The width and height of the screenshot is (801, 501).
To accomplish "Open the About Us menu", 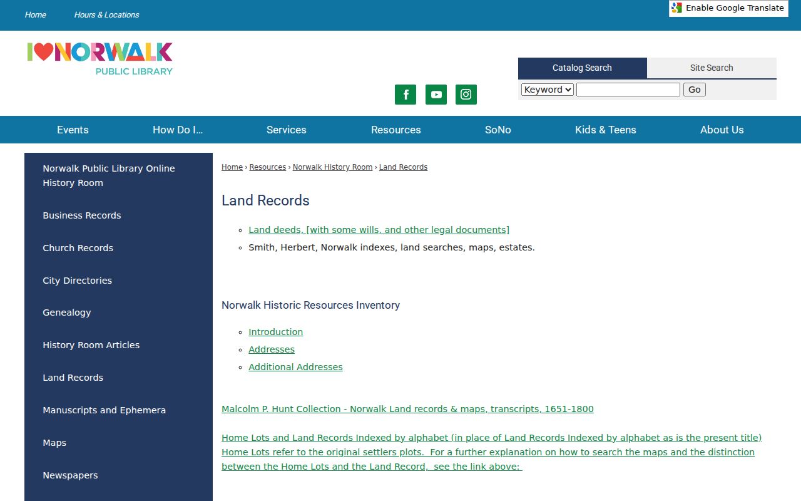I will pos(722,130).
